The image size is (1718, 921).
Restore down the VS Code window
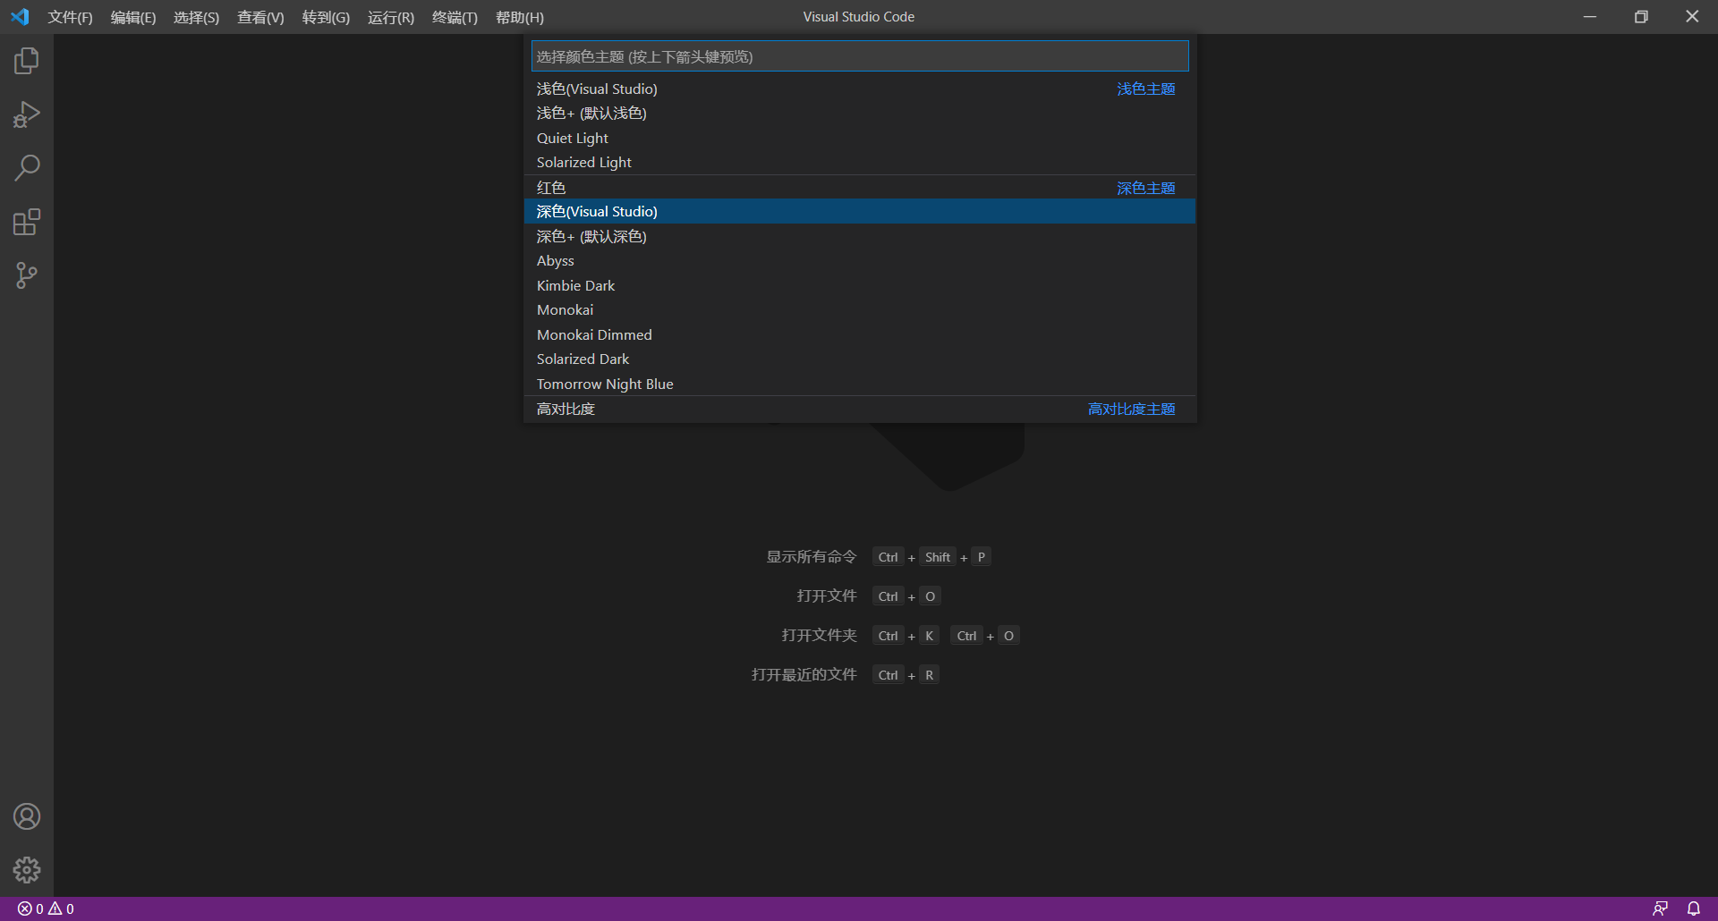point(1641,17)
